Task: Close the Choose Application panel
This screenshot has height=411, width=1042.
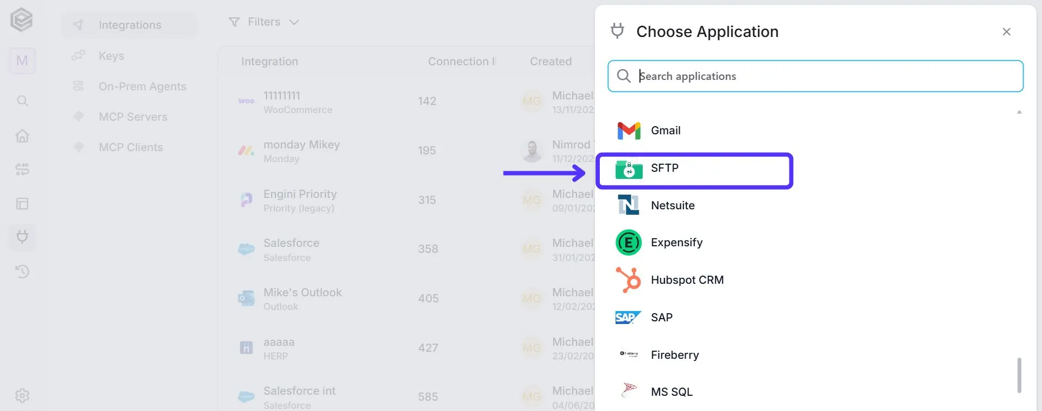Action: (x=1006, y=32)
